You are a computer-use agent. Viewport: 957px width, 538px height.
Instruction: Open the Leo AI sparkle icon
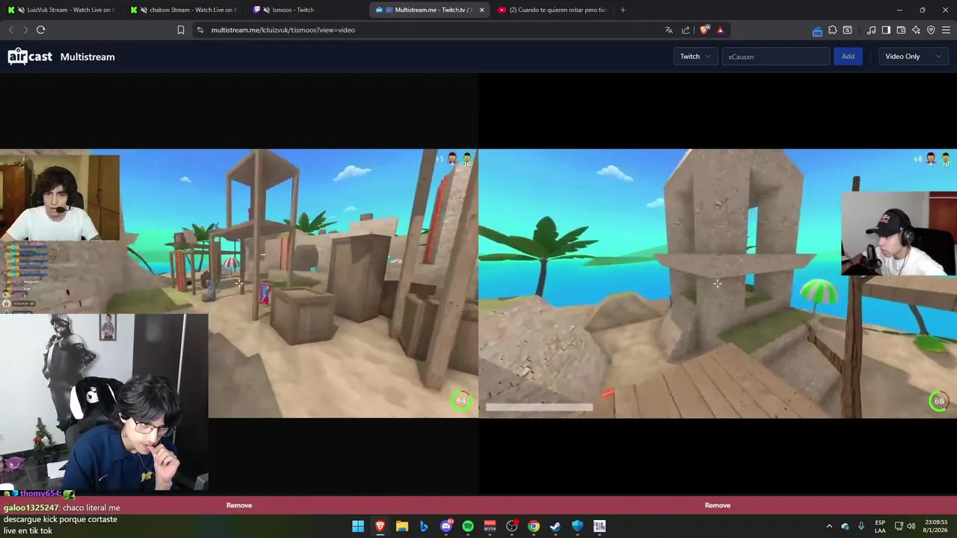pos(916,30)
